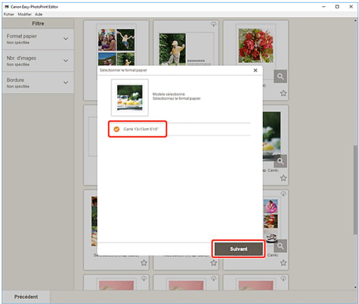Click the cloud icon on the bottom-middle pink template
This screenshot has height=304, width=359.
click(x=213, y=278)
